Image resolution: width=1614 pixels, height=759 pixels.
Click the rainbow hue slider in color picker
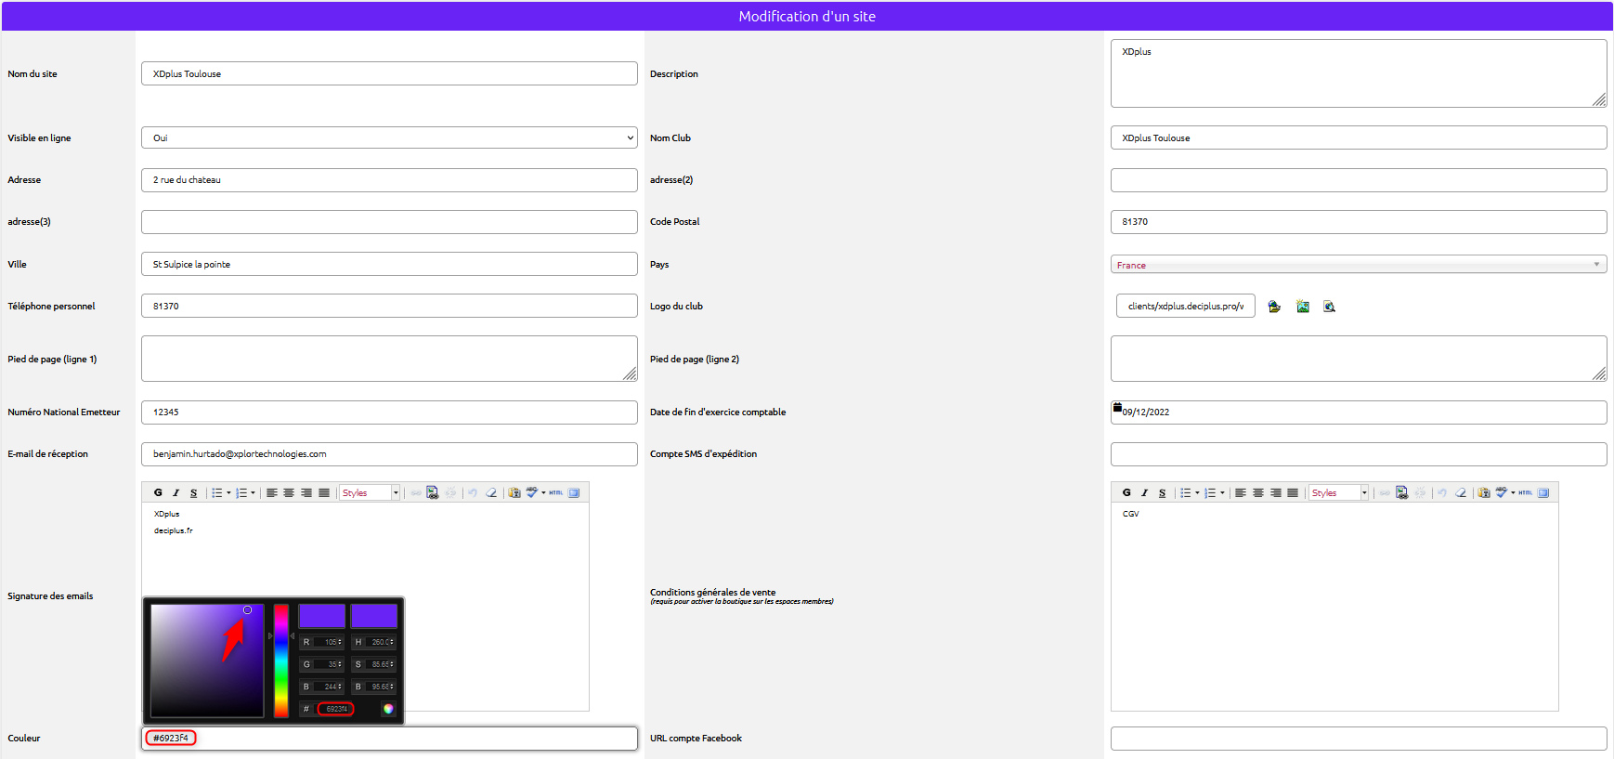(280, 661)
